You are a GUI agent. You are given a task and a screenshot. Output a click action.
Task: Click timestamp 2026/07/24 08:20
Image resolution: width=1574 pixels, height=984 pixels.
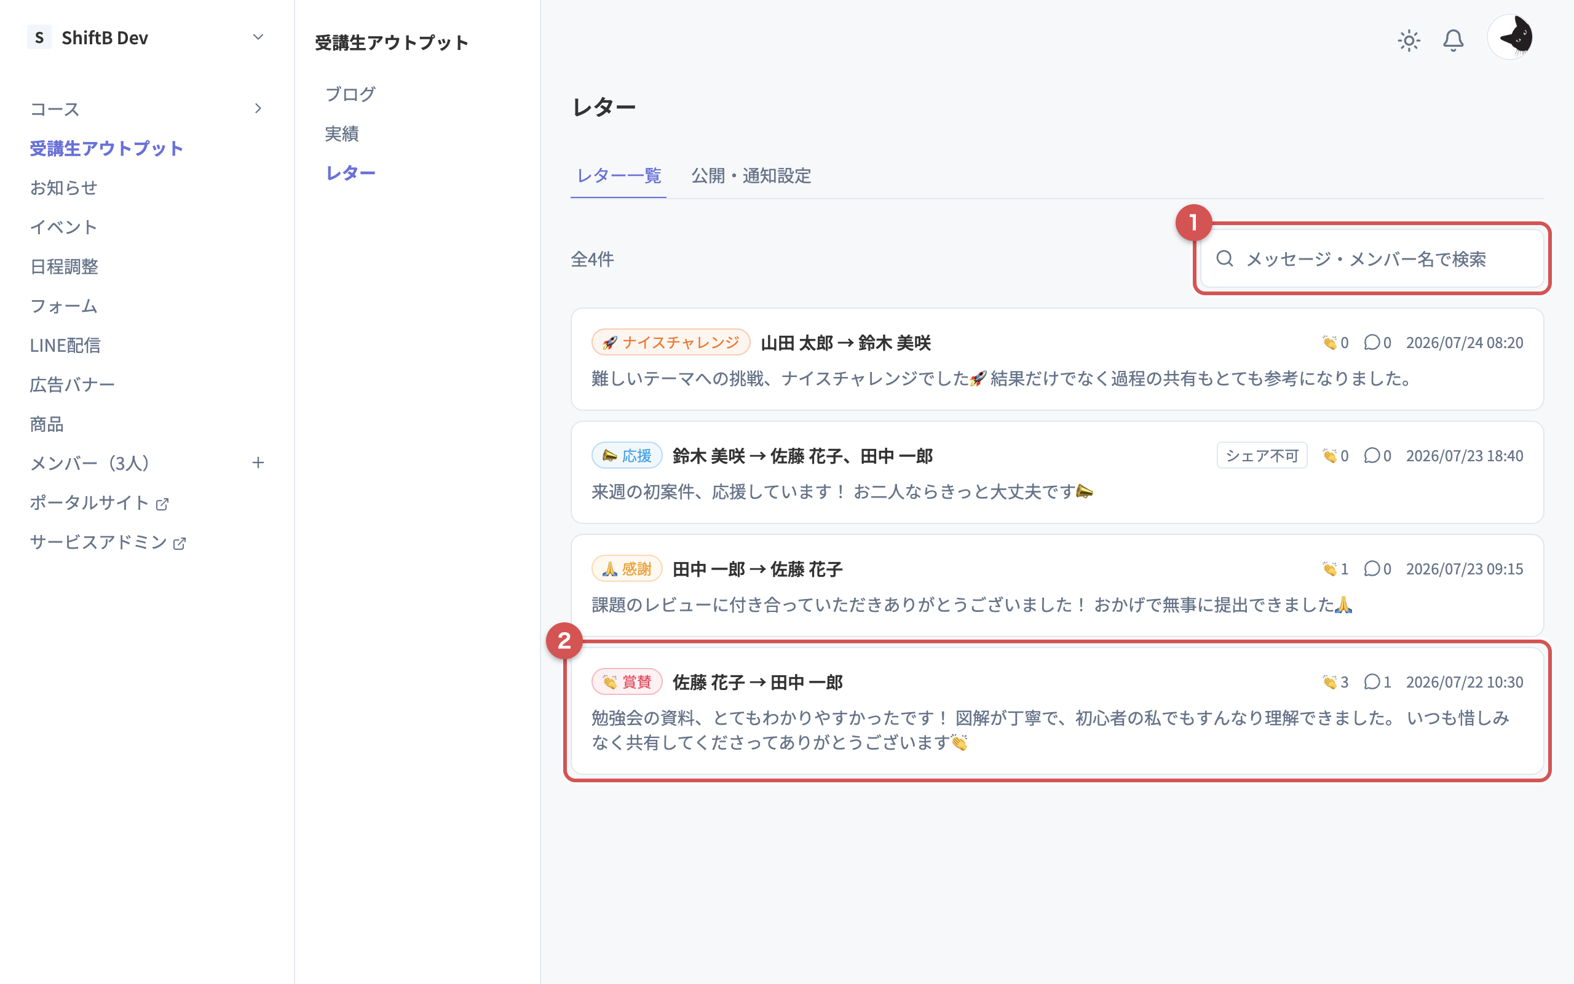click(1464, 343)
